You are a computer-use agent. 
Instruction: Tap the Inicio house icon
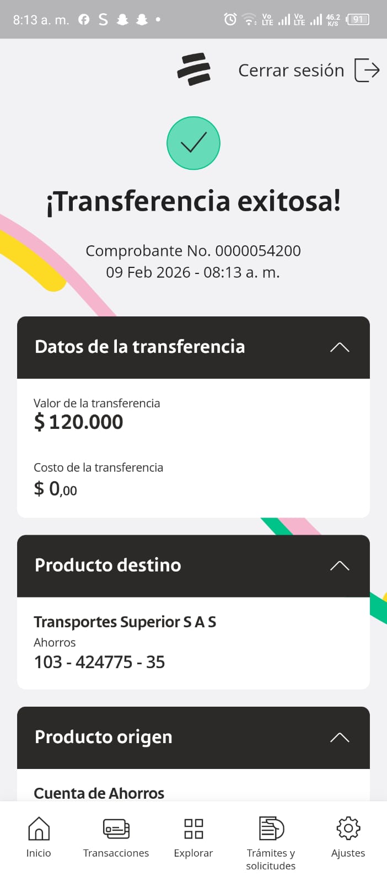39,828
